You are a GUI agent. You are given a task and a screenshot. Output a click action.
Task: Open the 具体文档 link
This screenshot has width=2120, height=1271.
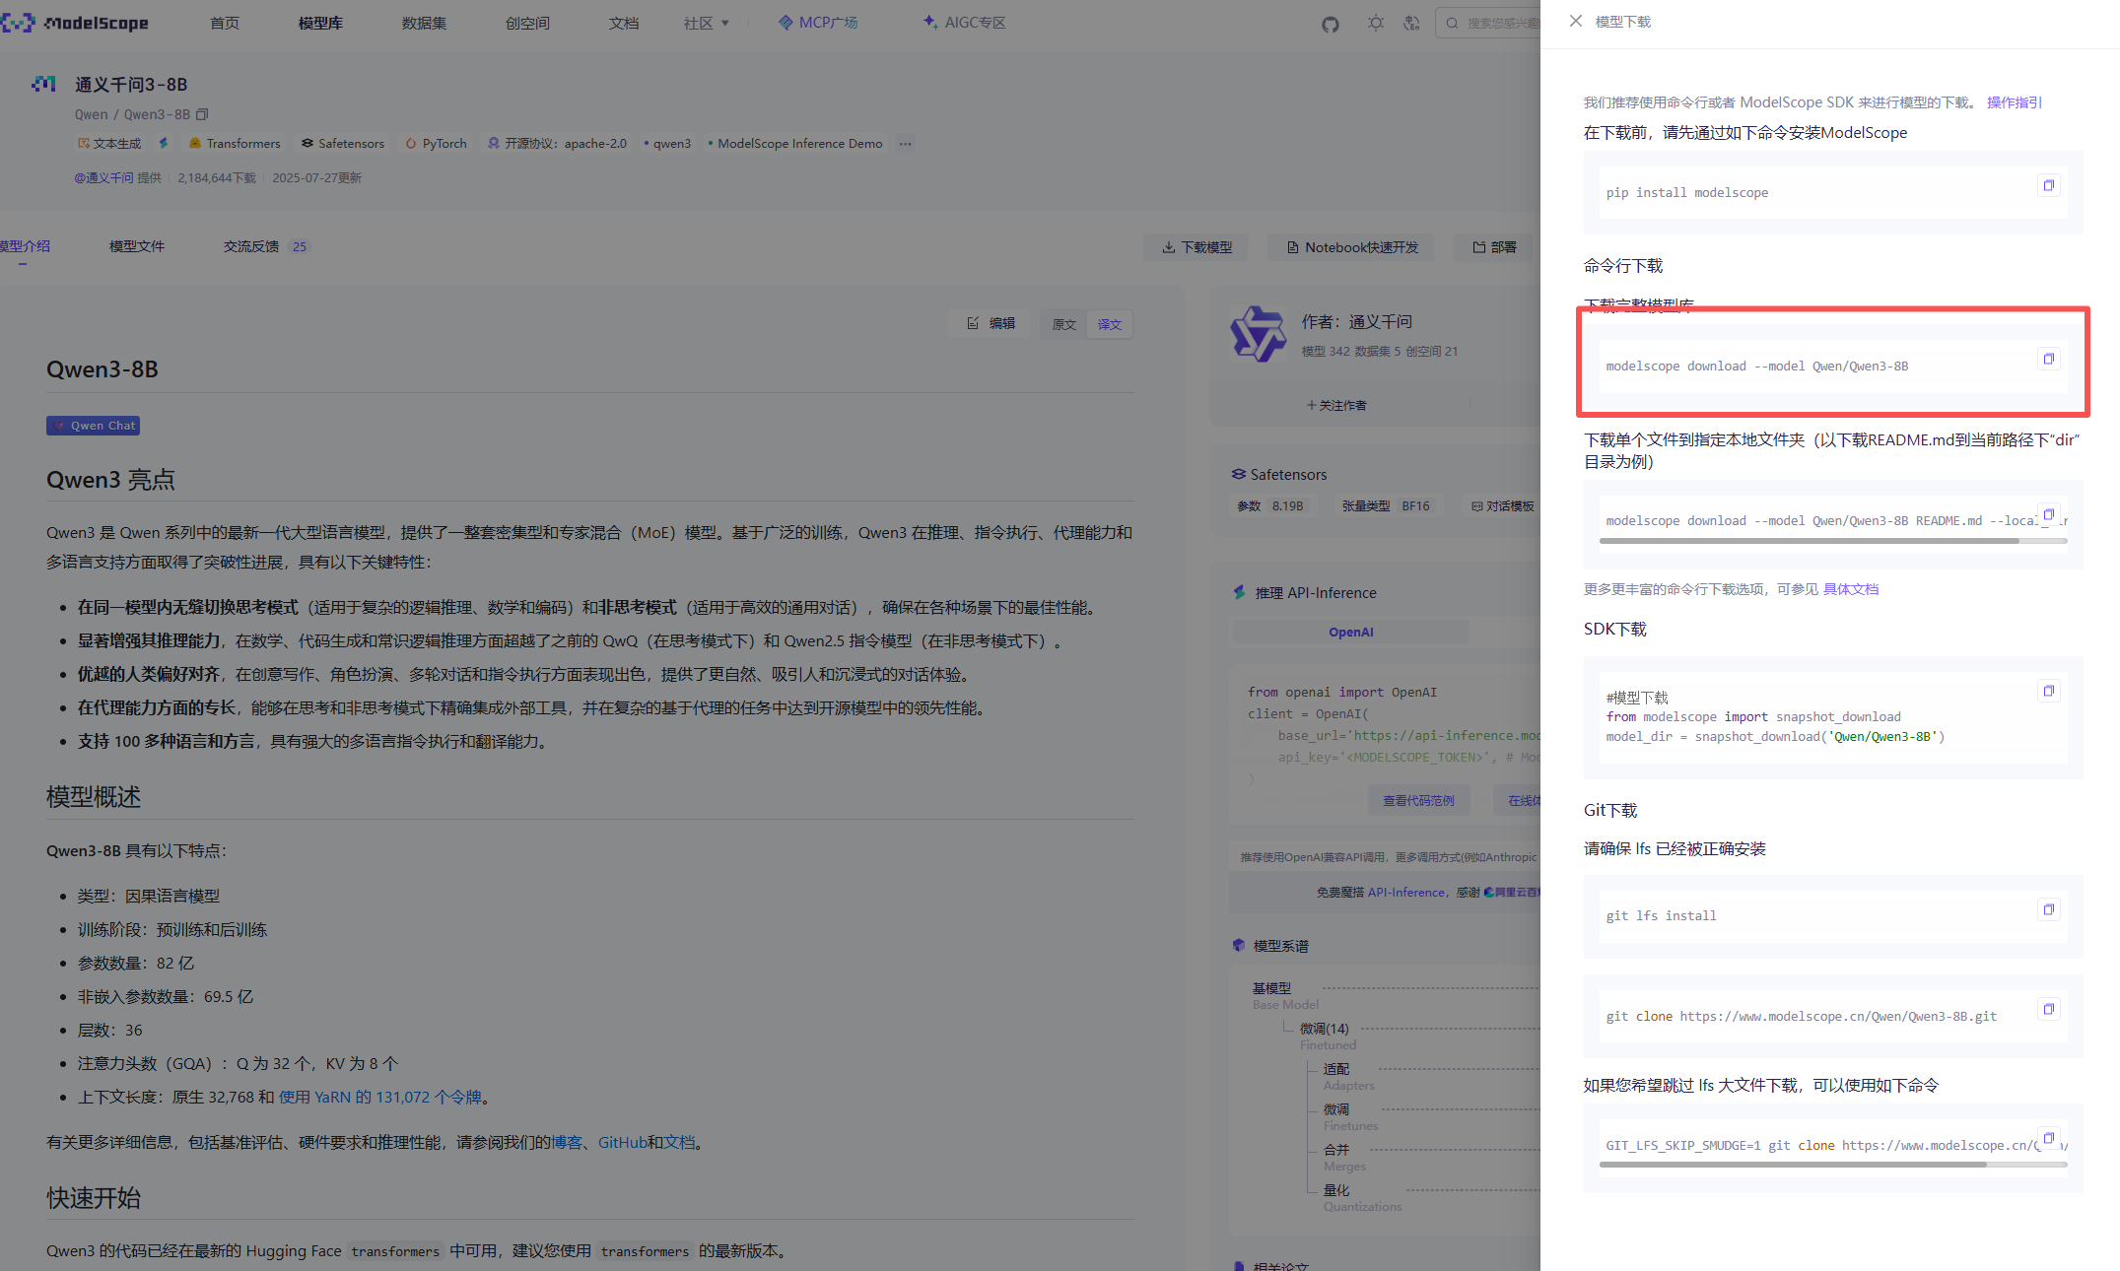(1850, 589)
